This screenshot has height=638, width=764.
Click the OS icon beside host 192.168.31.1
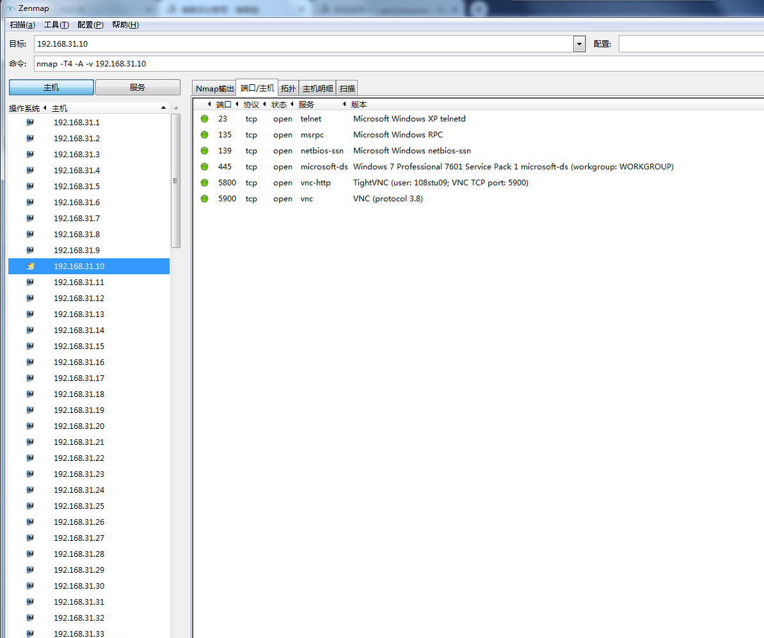click(30, 122)
